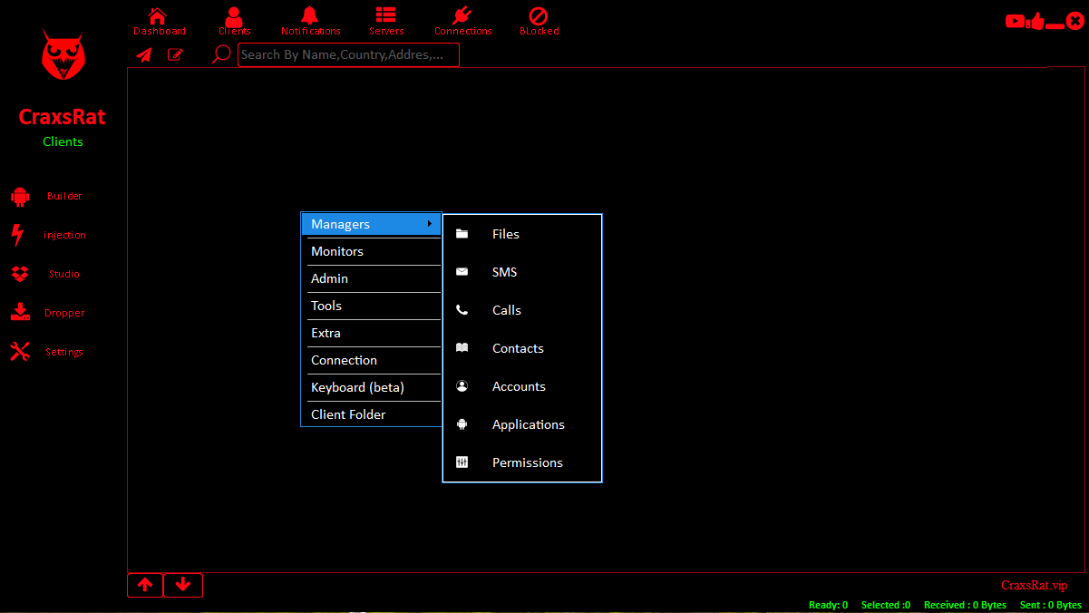1089x613 pixels.
Task: Click the paper plane send icon
Action: [x=144, y=54]
